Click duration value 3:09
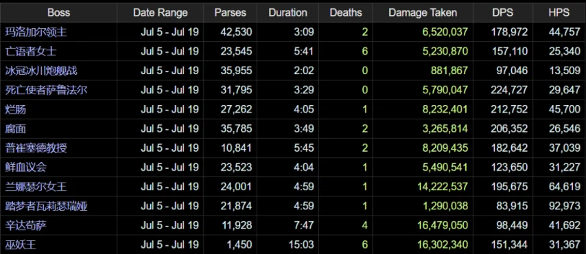 coord(304,32)
